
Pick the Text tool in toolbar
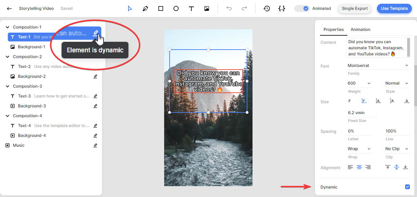click(x=191, y=8)
